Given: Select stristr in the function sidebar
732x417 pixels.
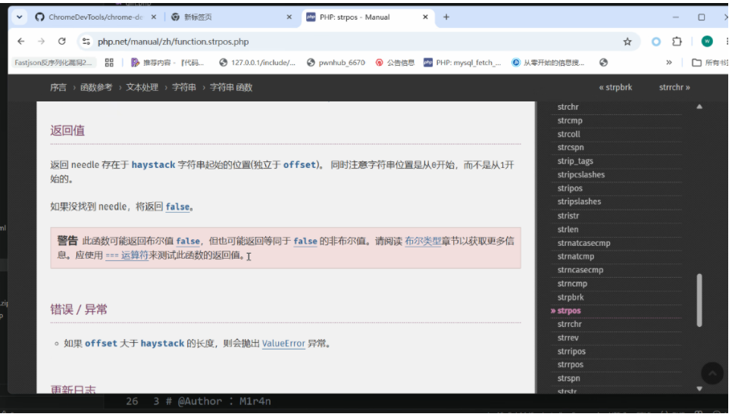Looking at the screenshot, I should [568, 216].
